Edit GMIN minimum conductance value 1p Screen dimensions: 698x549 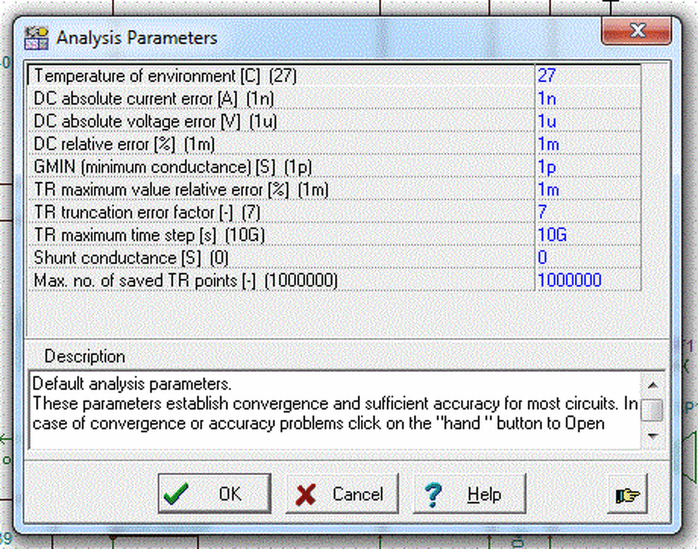(588, 167)
